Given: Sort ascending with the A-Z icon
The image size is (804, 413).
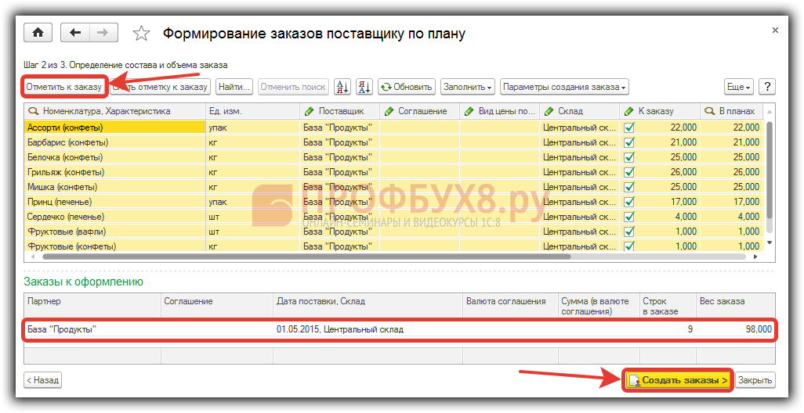Looking at the screenshot, I should tap(342, 87).
